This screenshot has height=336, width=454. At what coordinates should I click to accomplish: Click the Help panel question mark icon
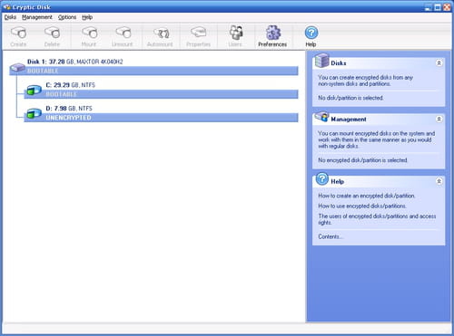[322, 179]
